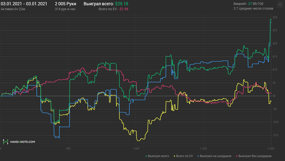Screen dimensions: 285x161
Task: Click the EV total value -$1.99
Action: [x=123, y=9]
